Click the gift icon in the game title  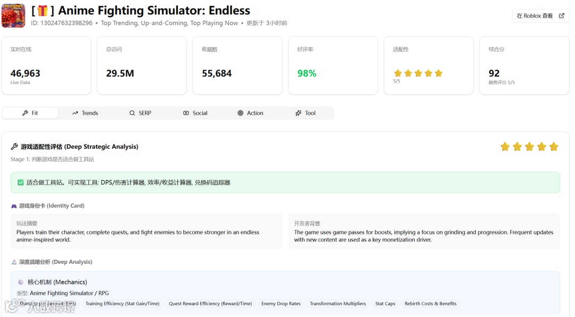[x=43, y=11]
